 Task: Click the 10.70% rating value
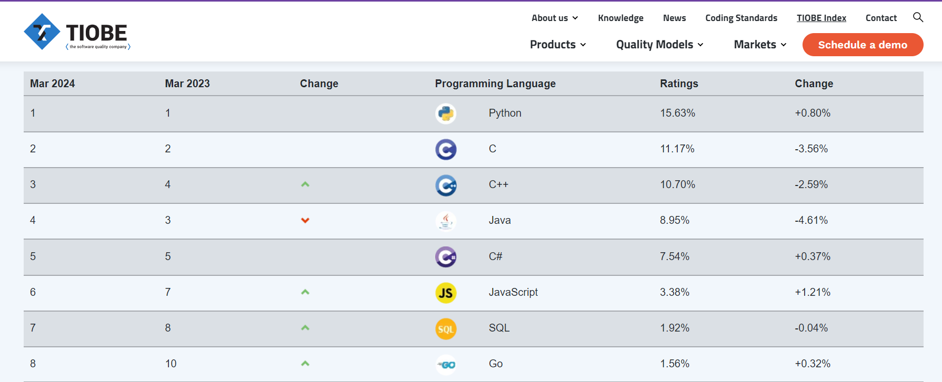tap(677, 184)
